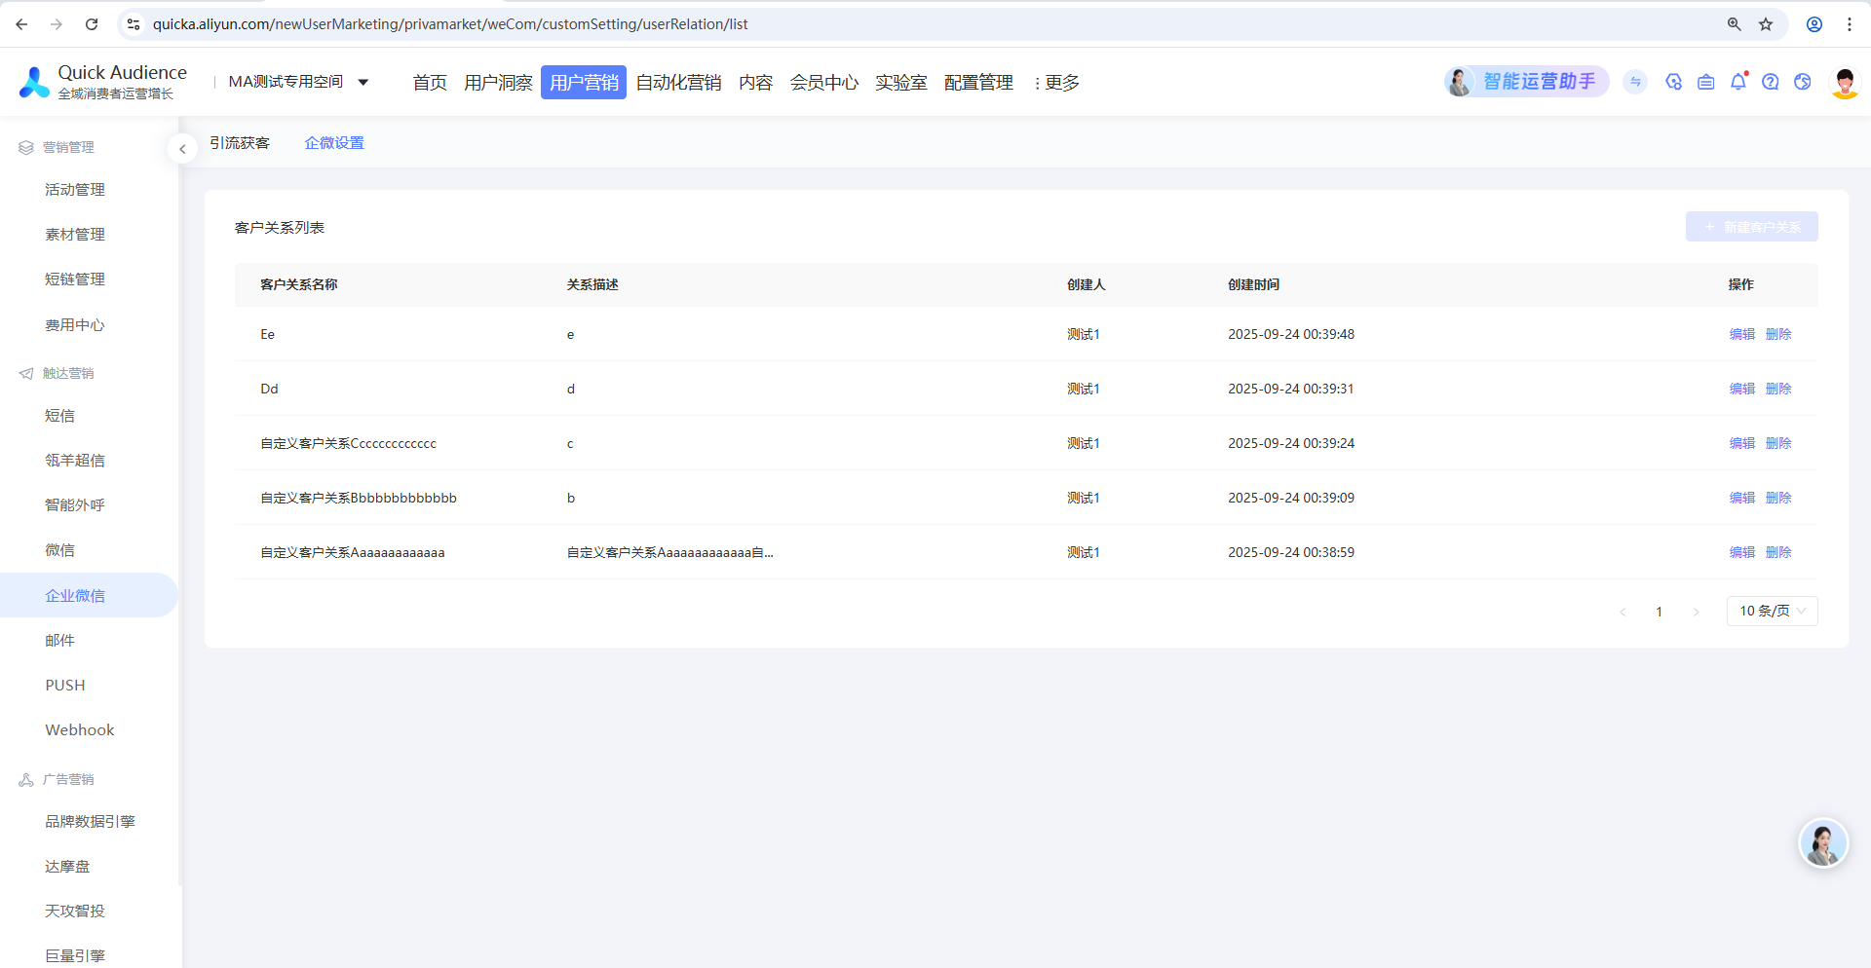Open the 首页 navigation item
The width and height of the screenshot is (1871, 968).
pos(430,83)
